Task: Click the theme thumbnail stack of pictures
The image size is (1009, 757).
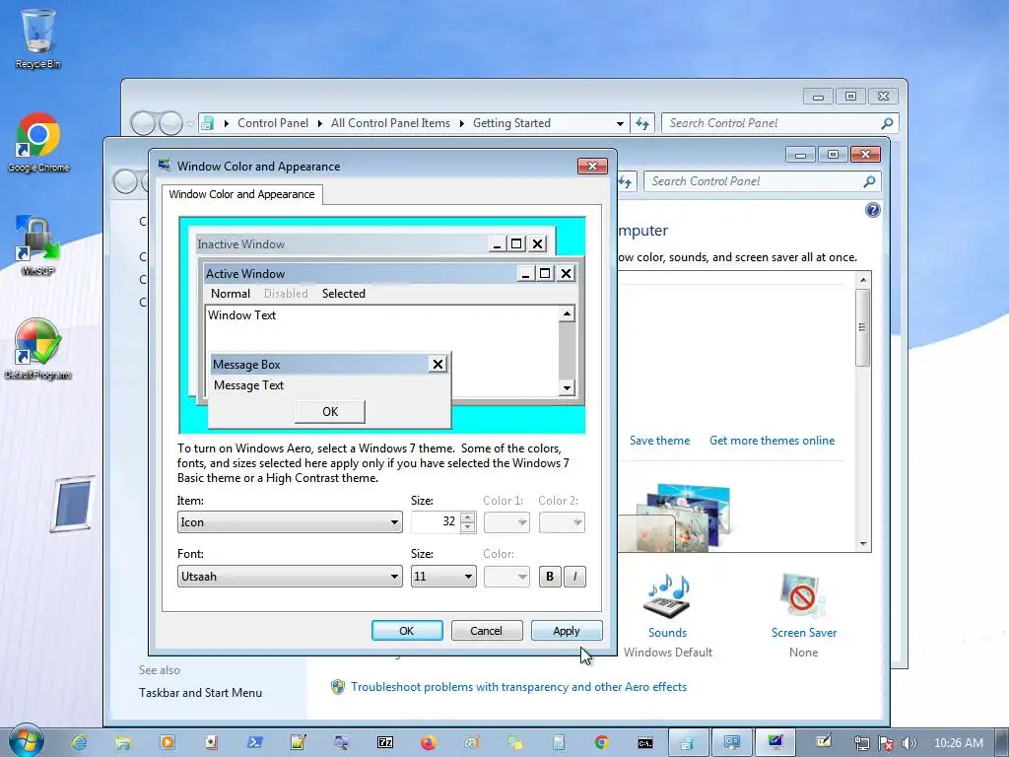Action: click(682, 517)
